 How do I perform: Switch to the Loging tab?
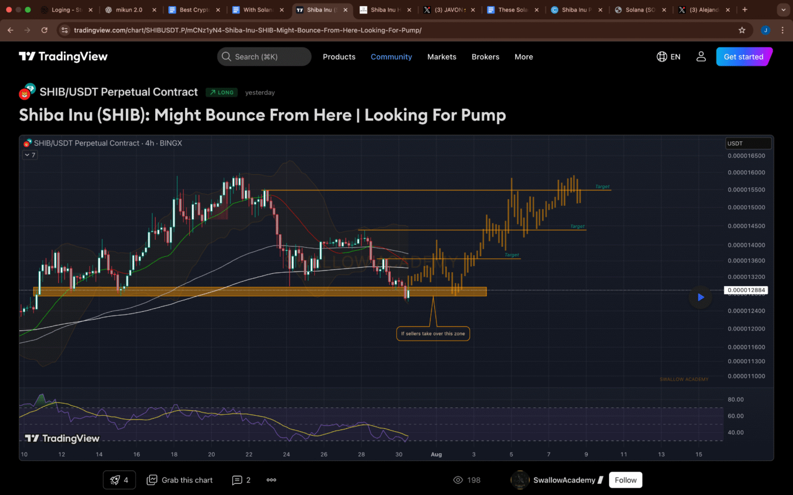coord(67,10)
